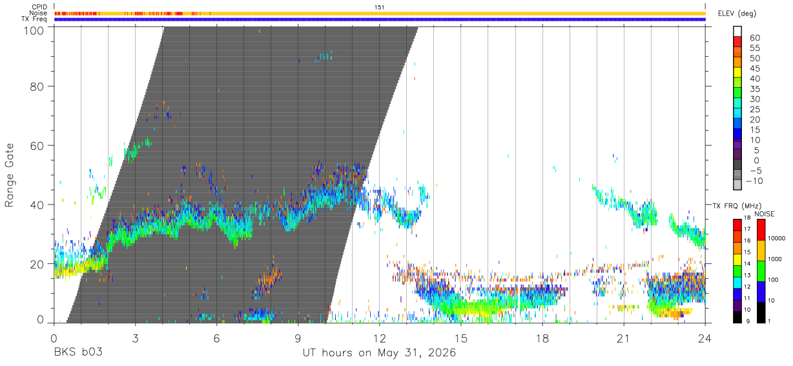Click UT hours axis tick label 3
This screenshot has height=366, width=793.
click(x=135, y=338)
